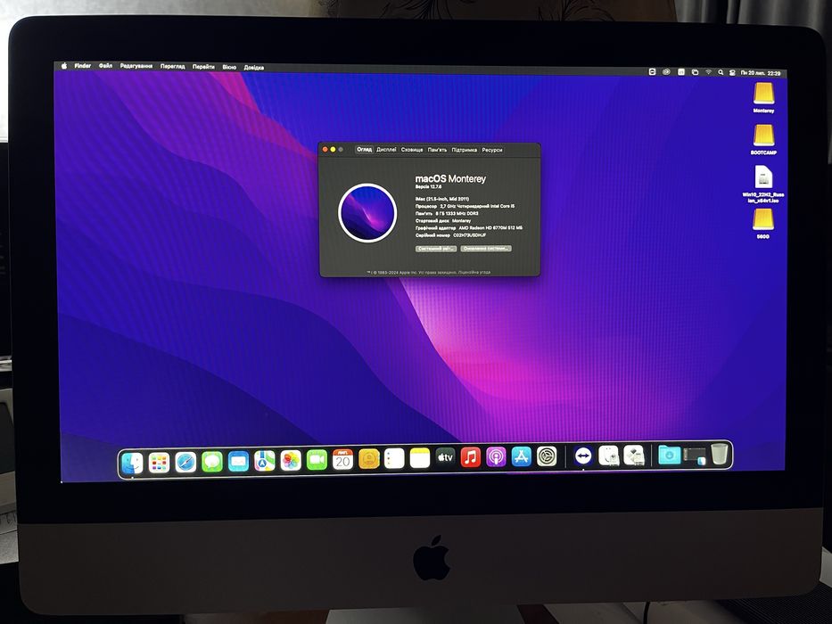Close the About This Mac window
The width and height of the screenshot is (832, 624).
(325, 150)
